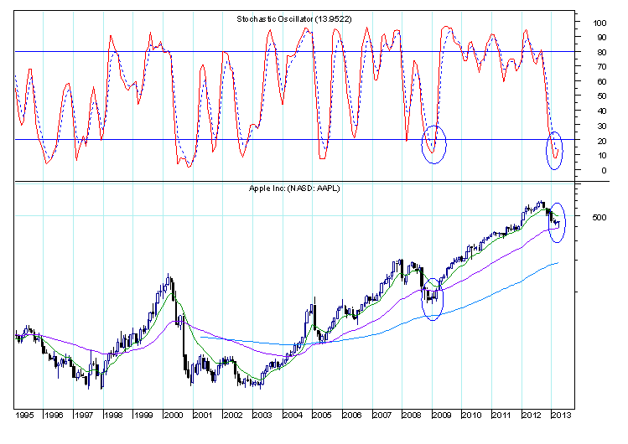Screen dimensions: 628x444
Task: Click the oscillator axis value 80
Action: (x=601, y=52)
